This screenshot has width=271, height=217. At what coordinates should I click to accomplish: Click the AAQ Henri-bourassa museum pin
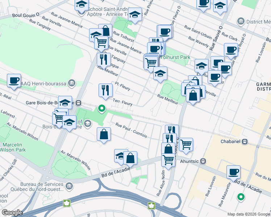[71, 84]
